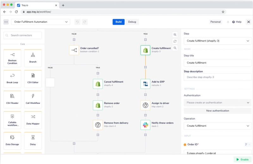Switch to the Build tab

tap(119, 22)
